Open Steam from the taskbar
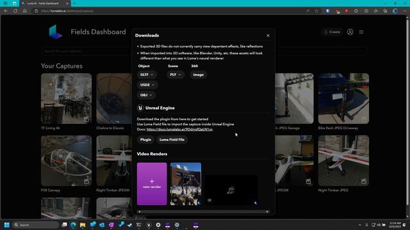Screen dimensions: 410x230 point(129,225)
